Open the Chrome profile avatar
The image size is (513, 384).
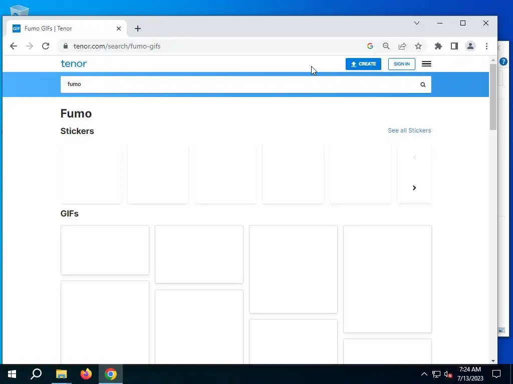pyautogui.click(x=470, y=46)
